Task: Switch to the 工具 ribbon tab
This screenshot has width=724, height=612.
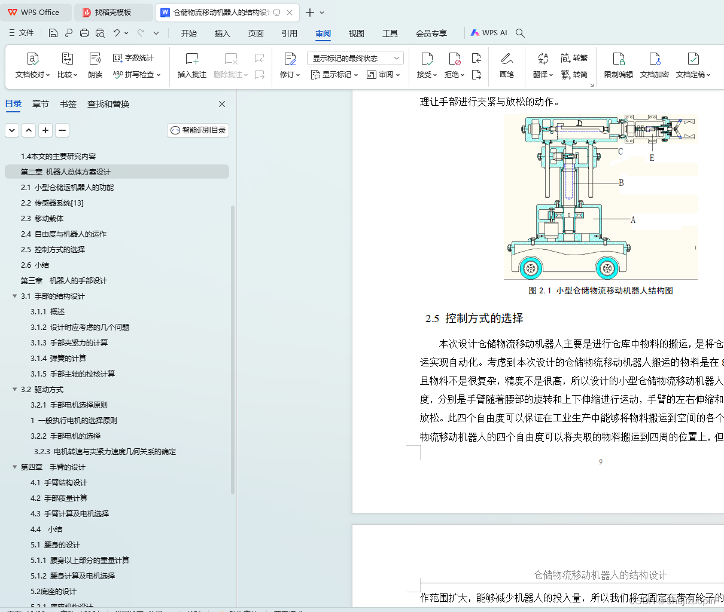Action: click(x=390, y=33)
